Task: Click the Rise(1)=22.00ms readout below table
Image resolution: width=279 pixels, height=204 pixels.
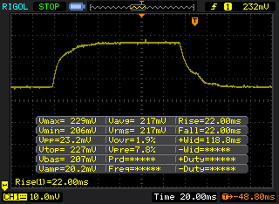Action: (52, 182)
